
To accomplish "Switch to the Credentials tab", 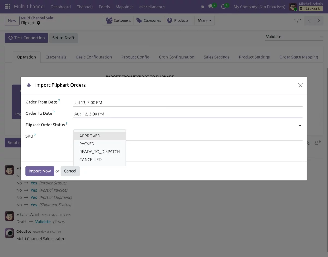I will coord(56,57).
